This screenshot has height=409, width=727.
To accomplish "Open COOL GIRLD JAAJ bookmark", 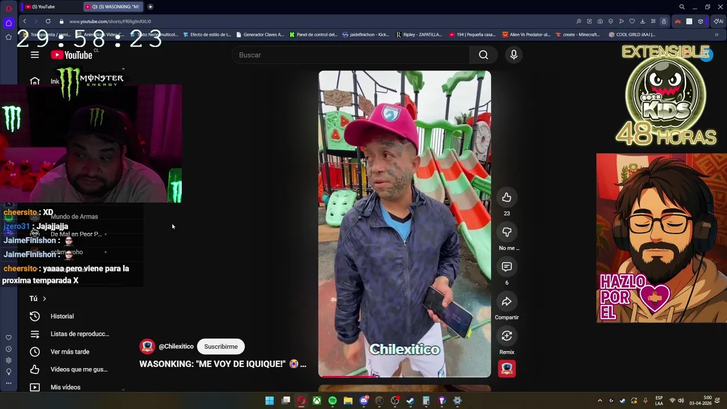I will point(632,35).
